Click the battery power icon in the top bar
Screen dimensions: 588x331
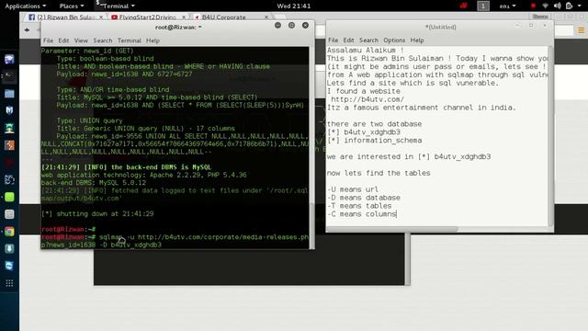point(569,6)
